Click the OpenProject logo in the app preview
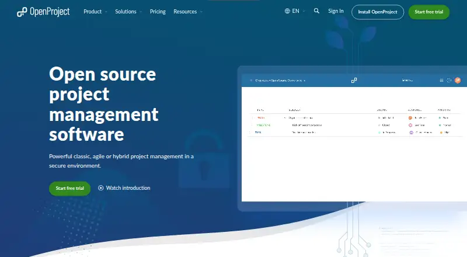 pyautogui.click(x=354, y=80)
